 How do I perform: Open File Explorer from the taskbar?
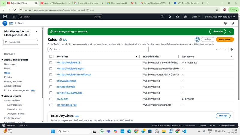coord(163,131)
